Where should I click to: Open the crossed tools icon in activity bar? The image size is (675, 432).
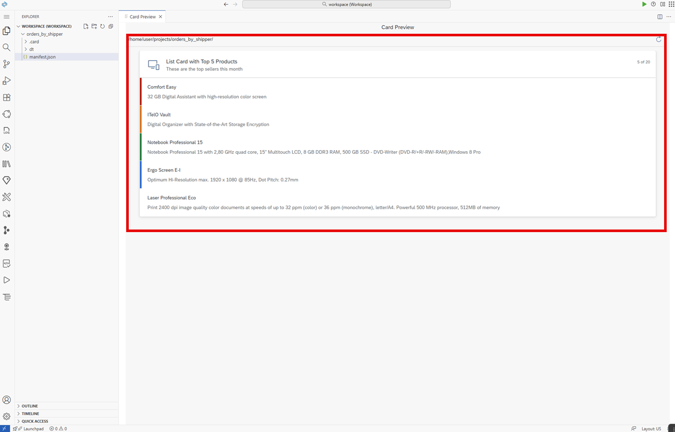(7, 197)
